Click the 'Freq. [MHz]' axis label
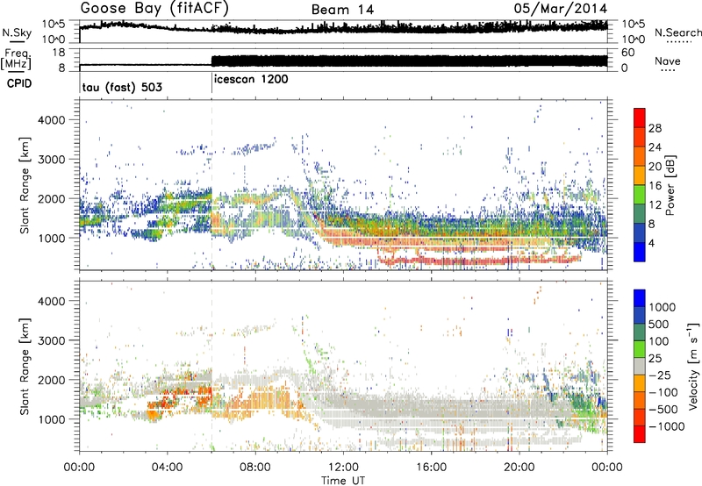702x486 pixels. tap(16, 60)
